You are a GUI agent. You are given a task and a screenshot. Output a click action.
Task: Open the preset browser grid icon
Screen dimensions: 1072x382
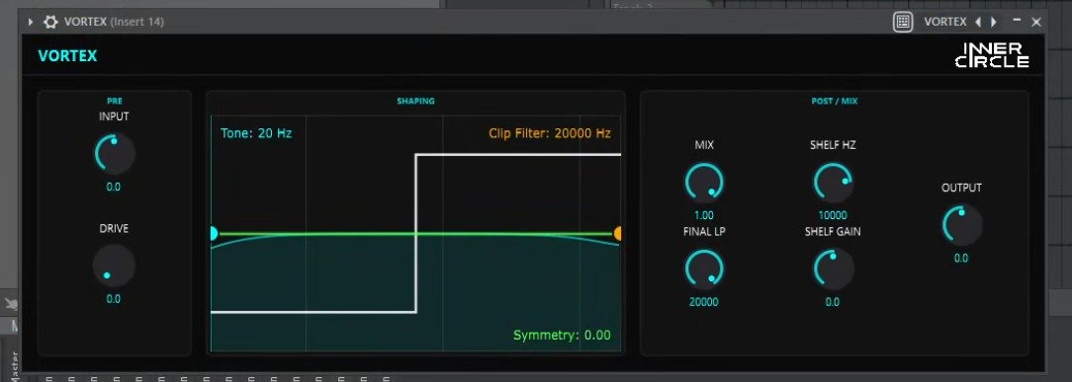tap(903, 22)
